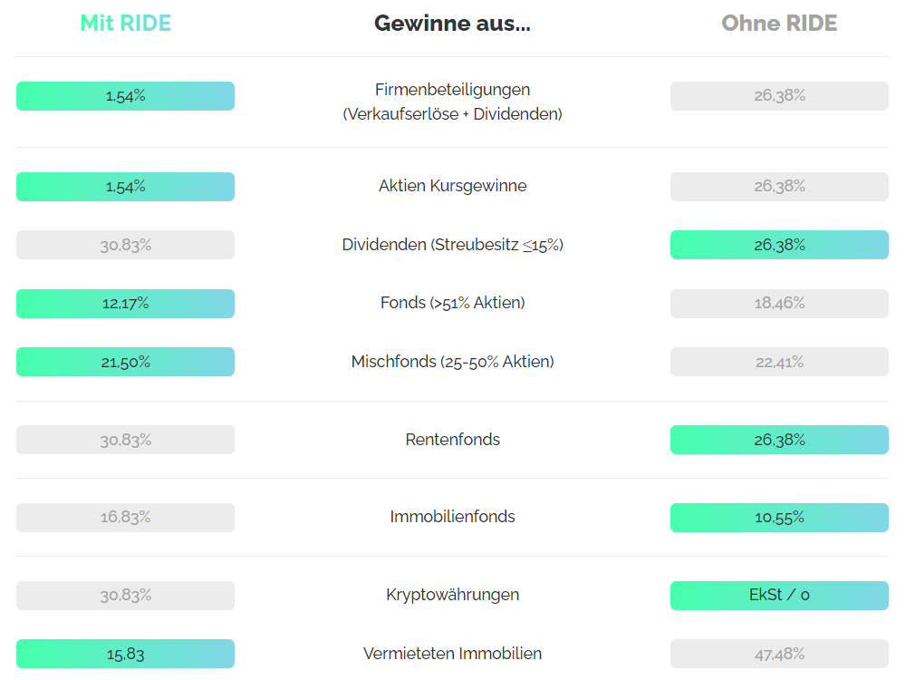Click the 21,50% Mischfonds bar
The height and width of the screenshot is (680, 906).
coord(125,362)
